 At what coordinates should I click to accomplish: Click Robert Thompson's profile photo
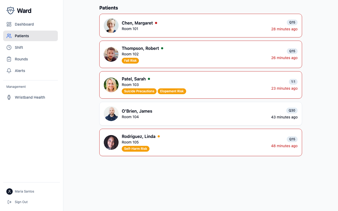point(111,54)
